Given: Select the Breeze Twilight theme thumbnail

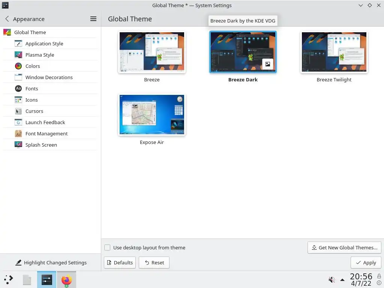Looking at the screenshot, I should point(334,52).
